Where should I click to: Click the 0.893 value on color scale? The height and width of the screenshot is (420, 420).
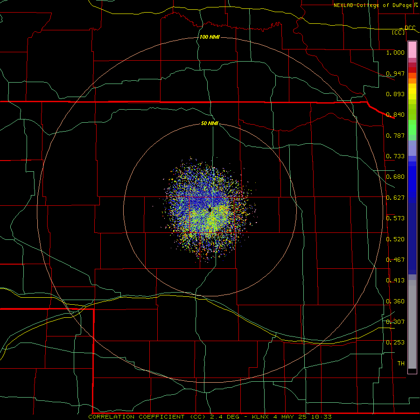[395, 94]
